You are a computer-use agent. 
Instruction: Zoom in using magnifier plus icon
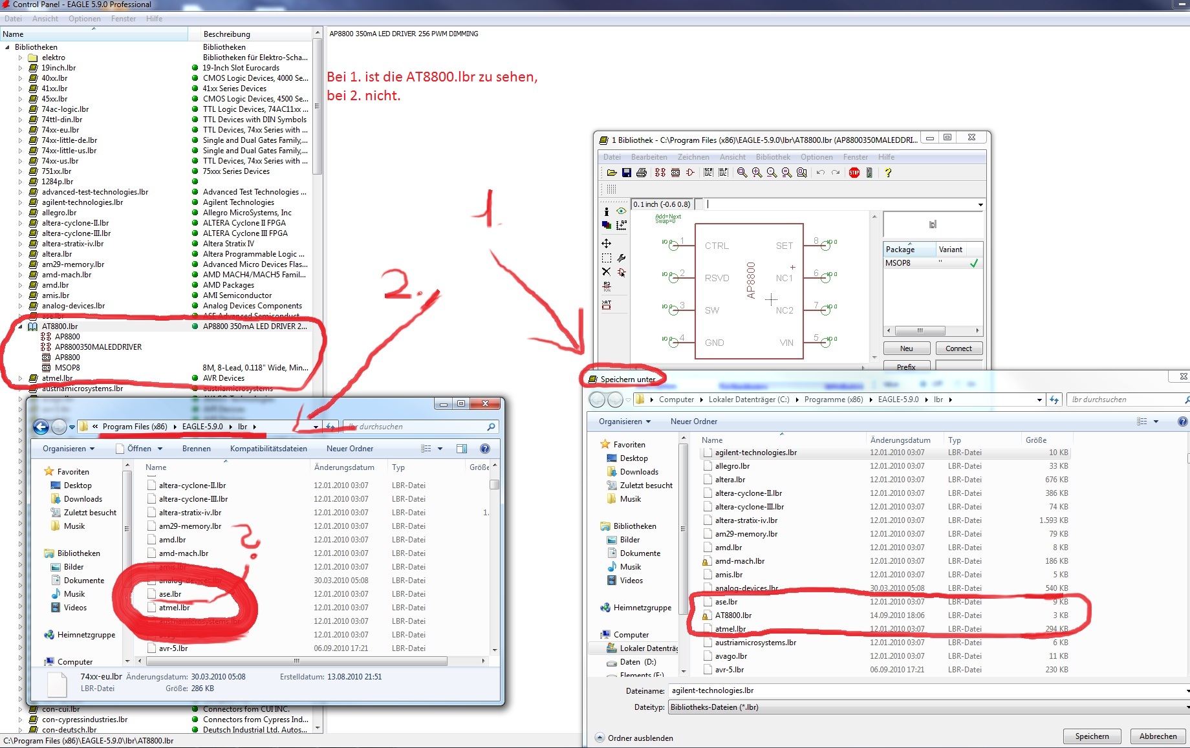[757, 173]
